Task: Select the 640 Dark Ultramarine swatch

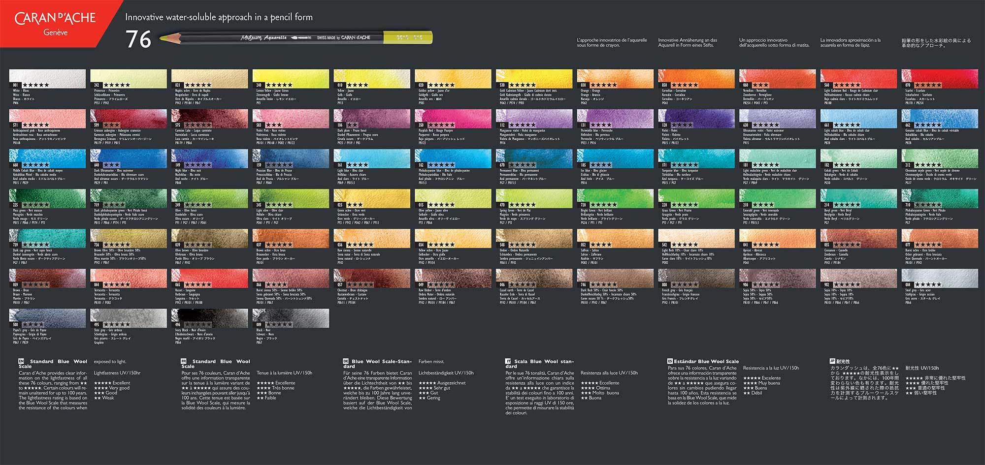Action: pyautogui.click(x=129, y=159)
